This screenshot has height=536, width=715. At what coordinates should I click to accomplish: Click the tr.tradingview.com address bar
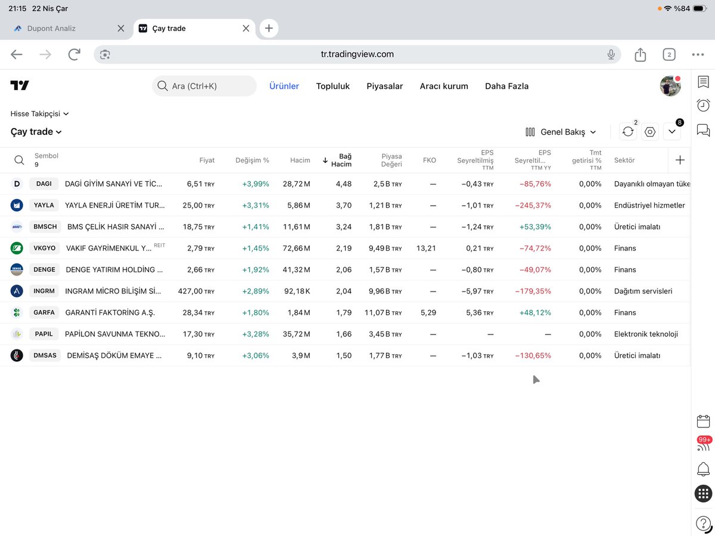click(357, 54)
